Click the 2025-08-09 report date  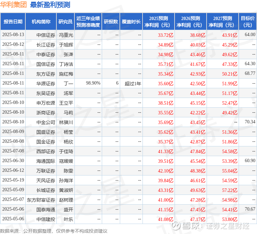pos(13,131)
